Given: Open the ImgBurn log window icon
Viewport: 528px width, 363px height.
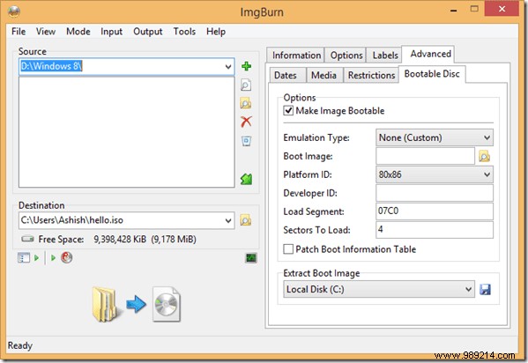Looking at the screenshot, I should click(251, 258).
